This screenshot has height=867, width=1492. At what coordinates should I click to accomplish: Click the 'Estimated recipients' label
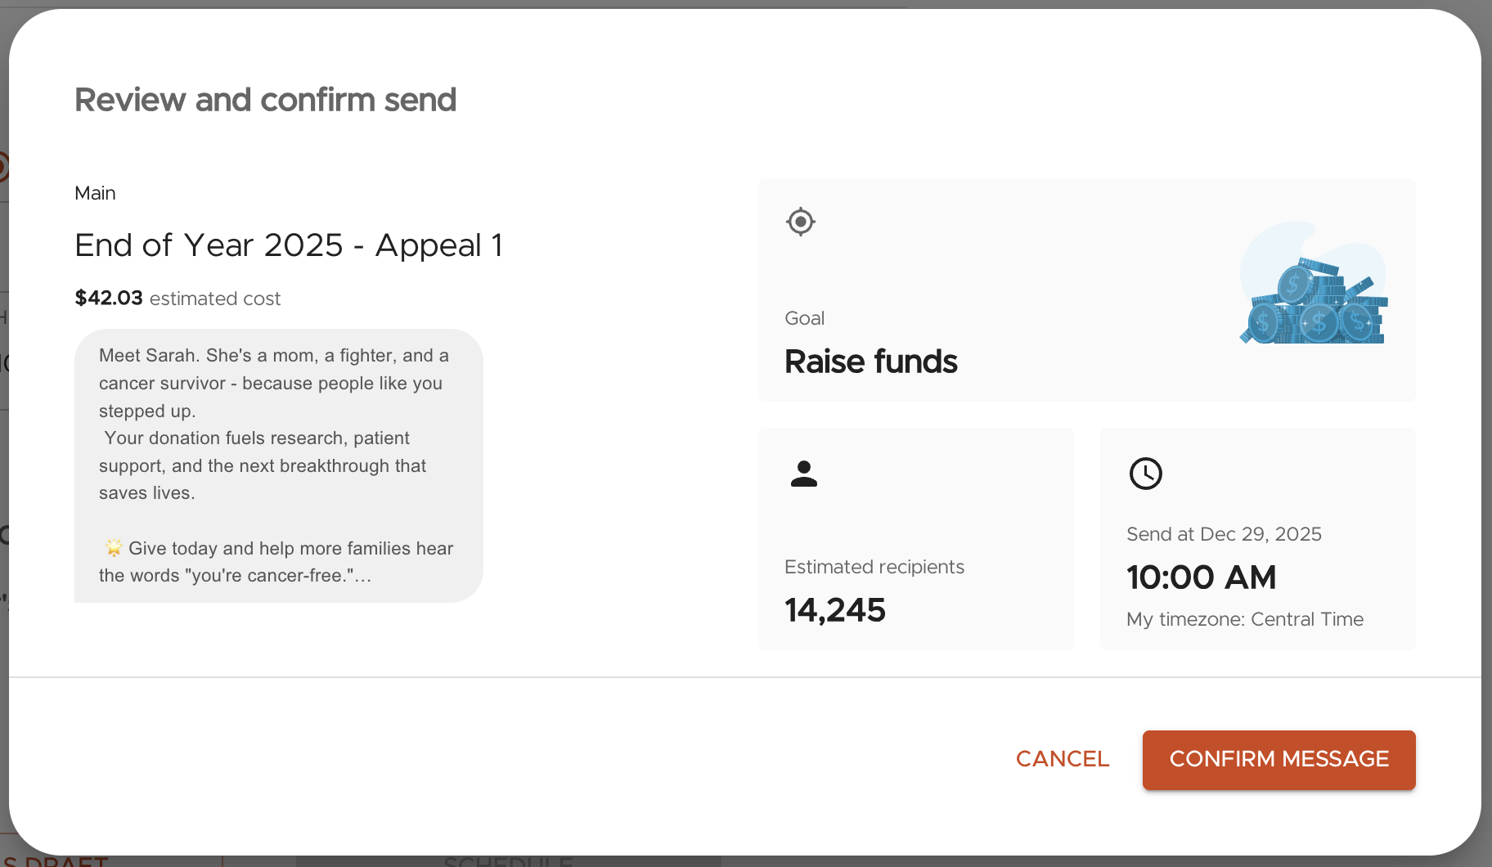(874, 567)
